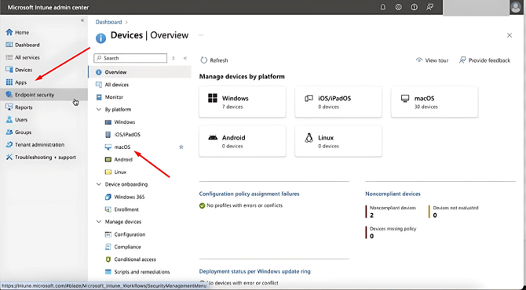Click the Enrollment icon

click(x=108, y=209)
